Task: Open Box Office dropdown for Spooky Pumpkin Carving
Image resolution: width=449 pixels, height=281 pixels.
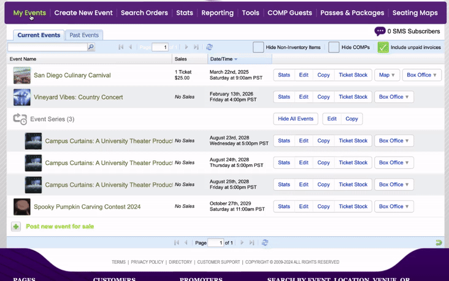Action: click(x=394, y=207)
